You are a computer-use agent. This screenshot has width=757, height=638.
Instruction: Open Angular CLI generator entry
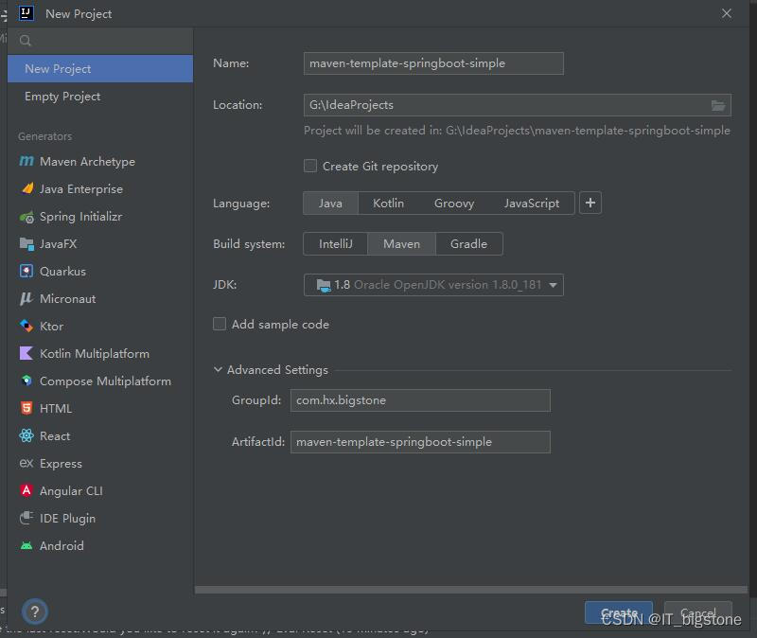[100, 490]
